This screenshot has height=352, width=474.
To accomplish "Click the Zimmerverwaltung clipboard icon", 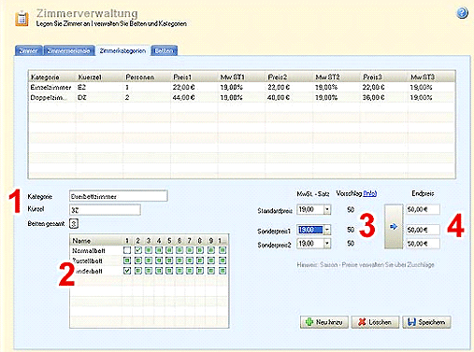I will coord(22,19).
